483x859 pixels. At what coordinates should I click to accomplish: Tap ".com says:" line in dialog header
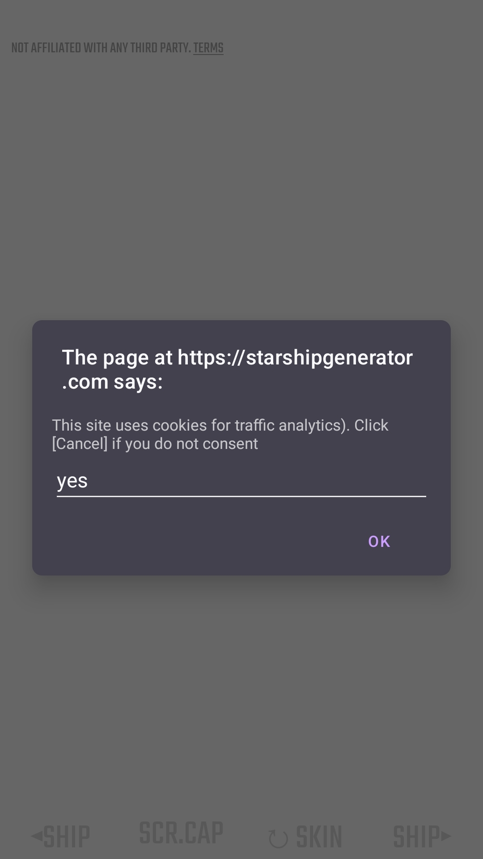(x=112, y=382)
